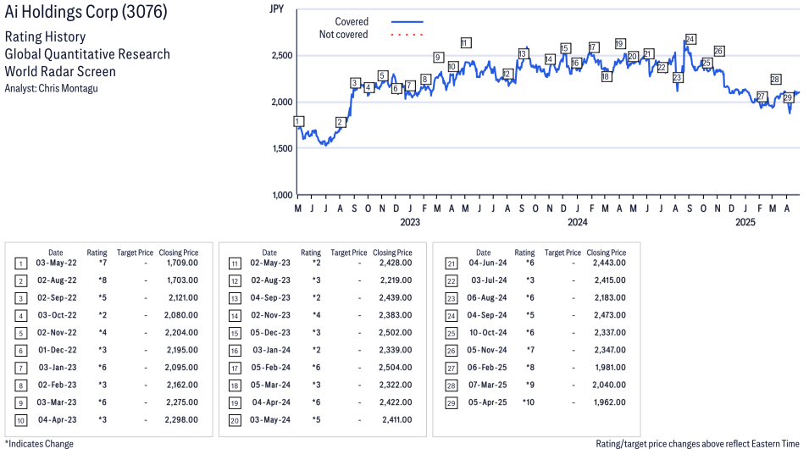Click chart marker 18 near March 2024
This screenshot has height=449, width=809.
pos(607,77)
